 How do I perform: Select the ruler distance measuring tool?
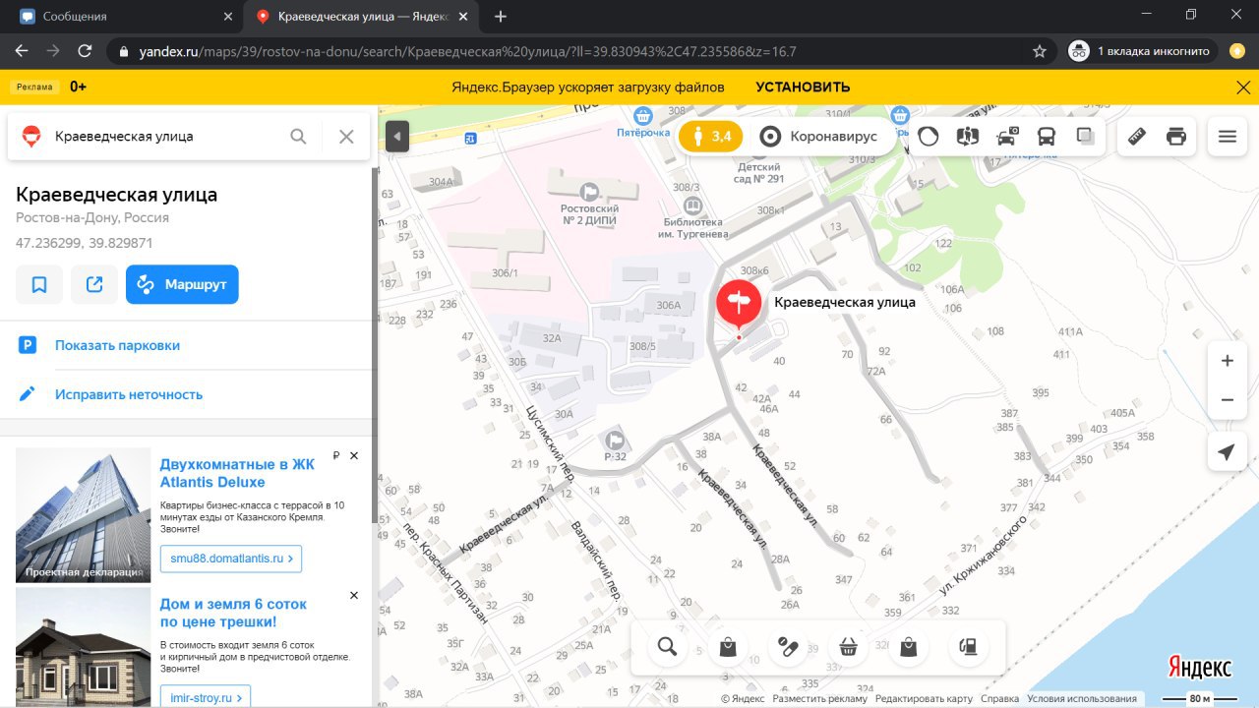pos(1137,137)
